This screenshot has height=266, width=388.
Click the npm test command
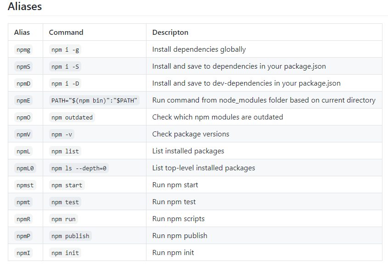(x=65, y=202)
